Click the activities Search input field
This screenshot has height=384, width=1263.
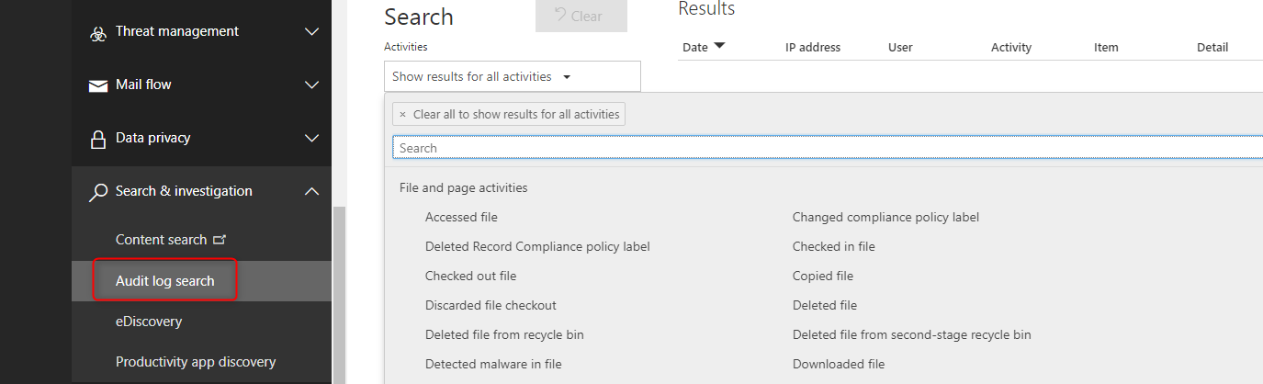pos(827,148)
